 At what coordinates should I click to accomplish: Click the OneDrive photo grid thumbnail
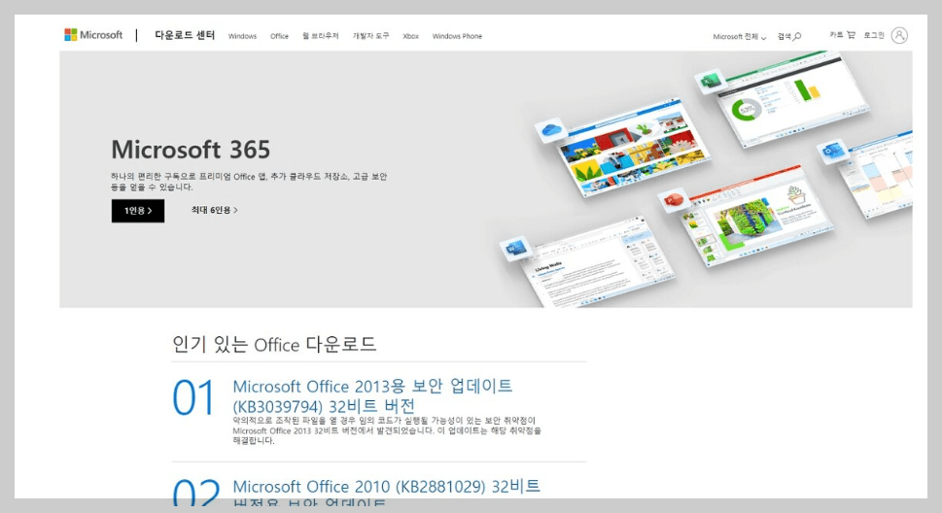pos(634,147)
